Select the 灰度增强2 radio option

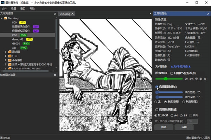click(x=184, y=102)
